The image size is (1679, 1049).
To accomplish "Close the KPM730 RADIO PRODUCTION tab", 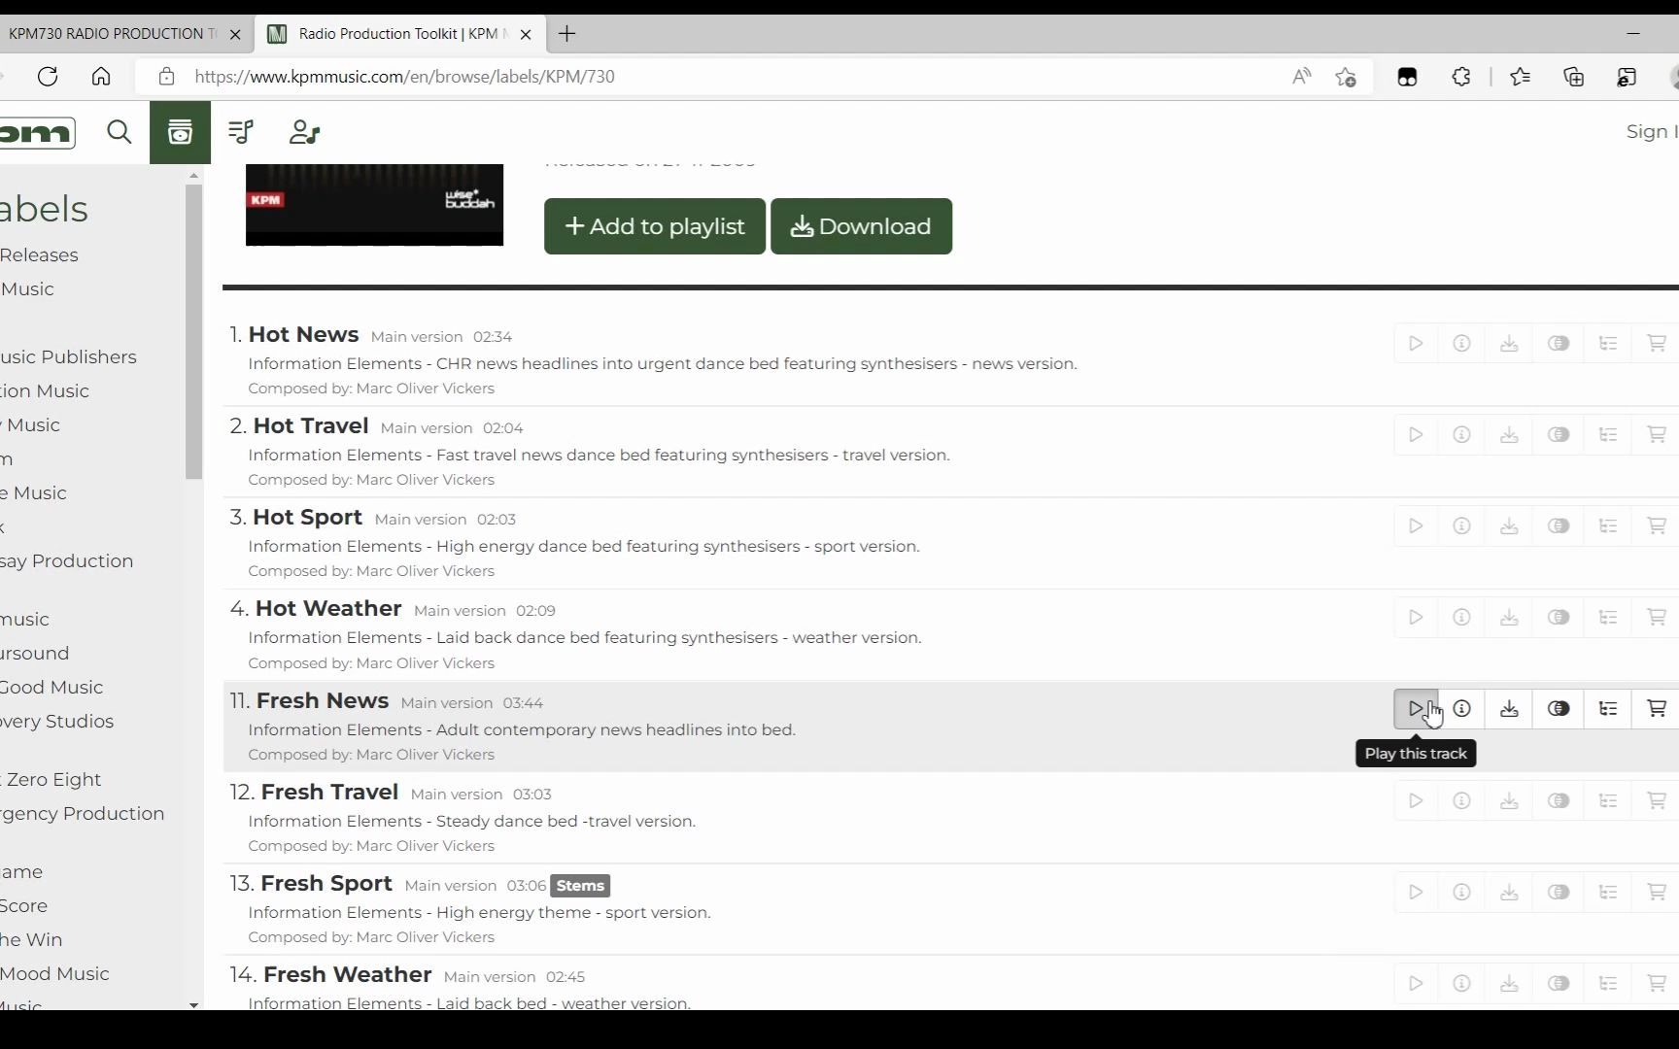I will (x=235, y=34).
